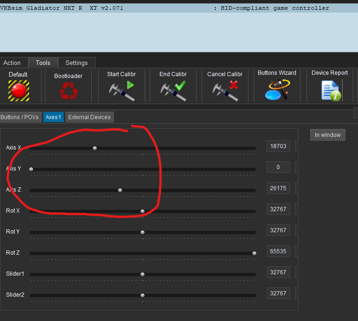Click the Slider2 axis label

[x=15, y=295]
